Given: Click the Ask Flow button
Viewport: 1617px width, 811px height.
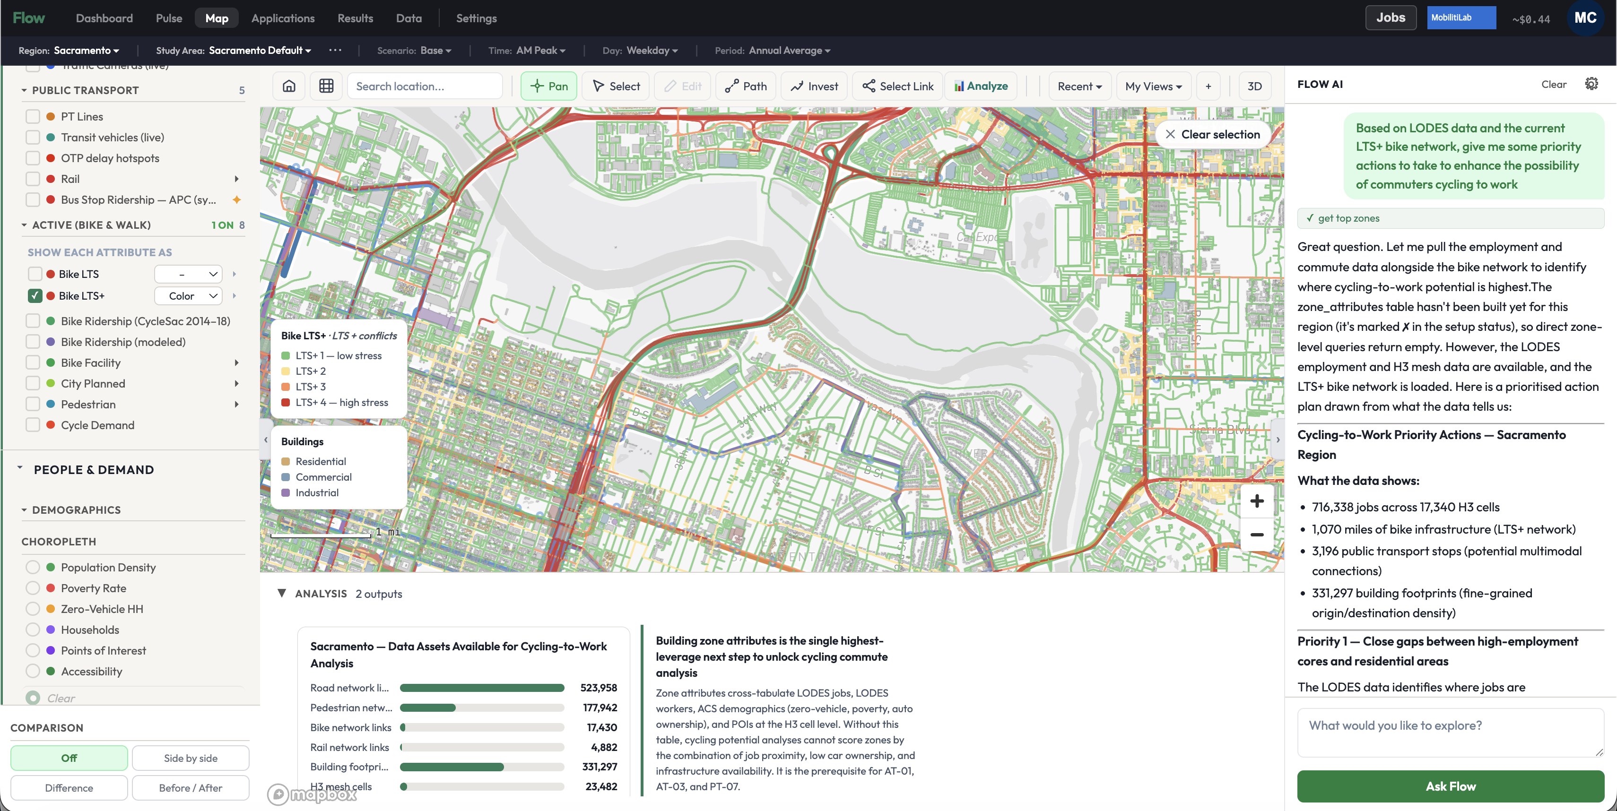Looking at the screenshot, I should point(1450,786).
